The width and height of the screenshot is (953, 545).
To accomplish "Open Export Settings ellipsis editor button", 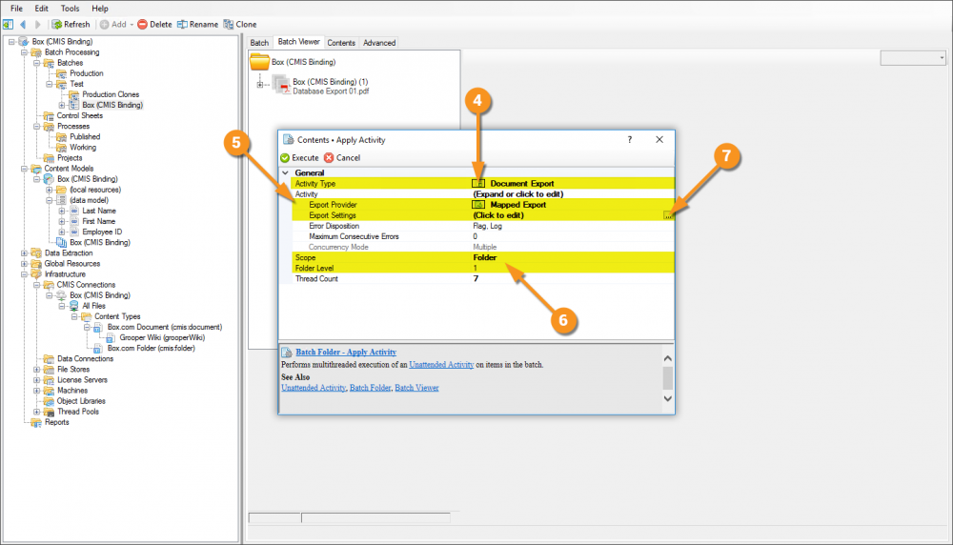I will [x=668, y=215].
